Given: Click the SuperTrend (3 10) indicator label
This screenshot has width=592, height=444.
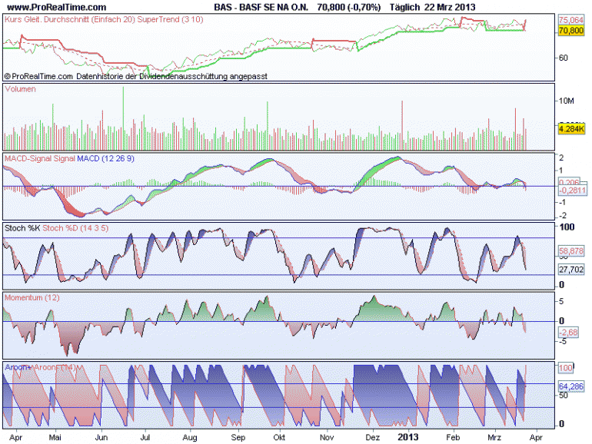Looking at the screenshot, I should [170, 19].
